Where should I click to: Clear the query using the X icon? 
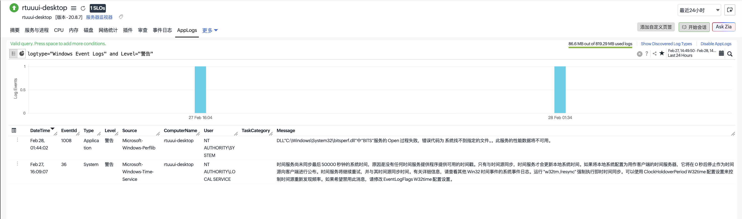(639, 54)
